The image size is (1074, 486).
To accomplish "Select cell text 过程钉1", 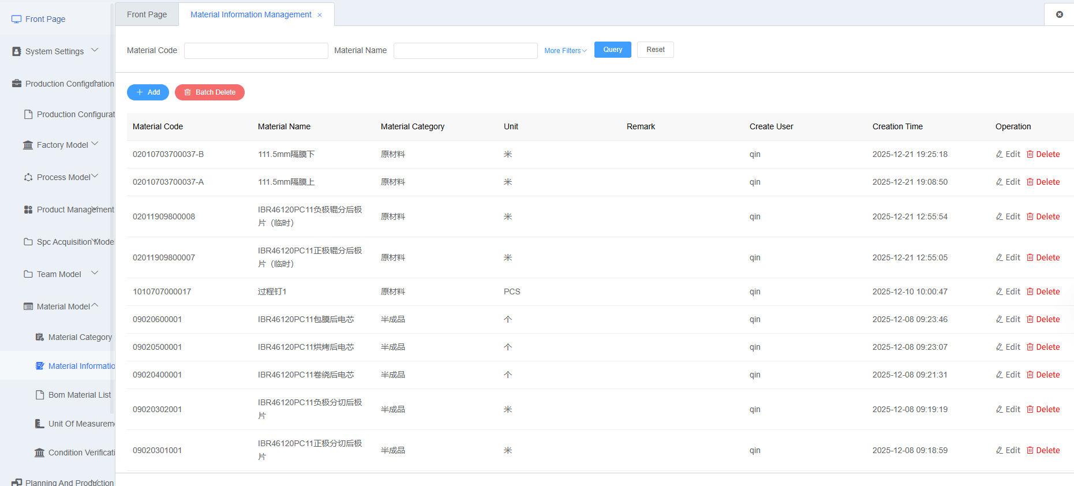I will (272, 291).
